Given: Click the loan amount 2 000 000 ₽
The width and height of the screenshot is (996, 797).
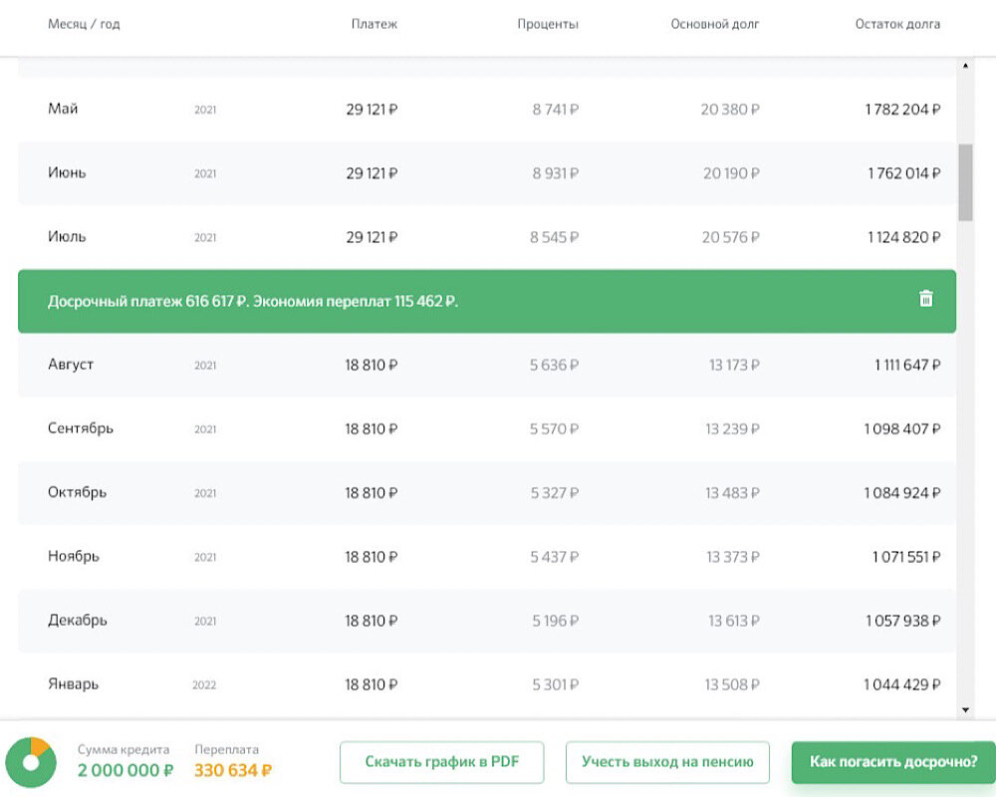Looking at the screenshot, I should click(125, 770).
